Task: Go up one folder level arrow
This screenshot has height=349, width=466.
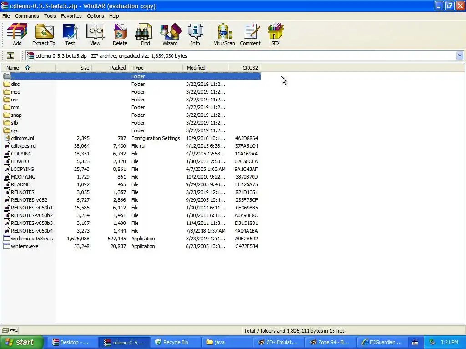Action: (x=10, y=55)
